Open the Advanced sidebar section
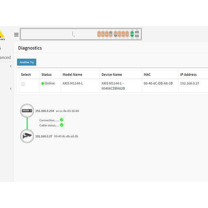 (x=5, y=58)
